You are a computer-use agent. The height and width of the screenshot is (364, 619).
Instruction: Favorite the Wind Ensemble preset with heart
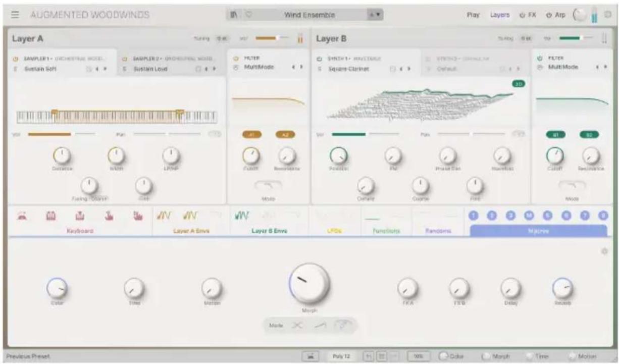[248, 15]
